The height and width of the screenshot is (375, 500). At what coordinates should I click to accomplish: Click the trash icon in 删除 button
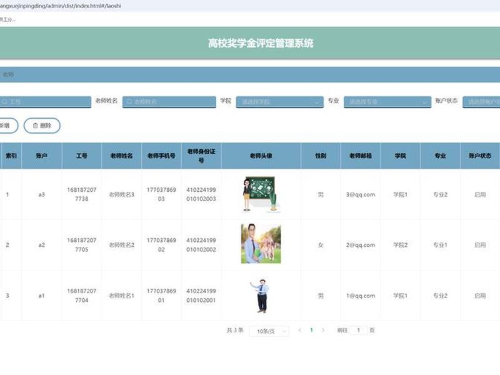tap(36, 126)
